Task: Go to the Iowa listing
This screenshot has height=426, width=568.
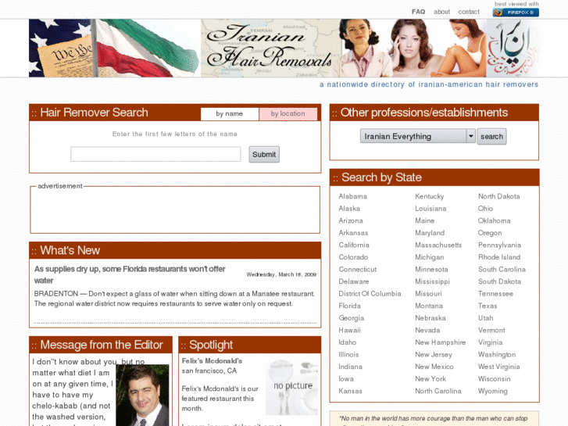Action: 346,379
